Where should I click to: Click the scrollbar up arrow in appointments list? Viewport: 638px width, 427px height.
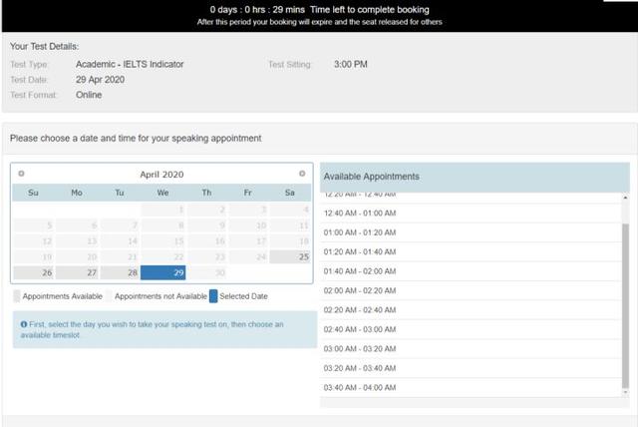coord(625,198)
